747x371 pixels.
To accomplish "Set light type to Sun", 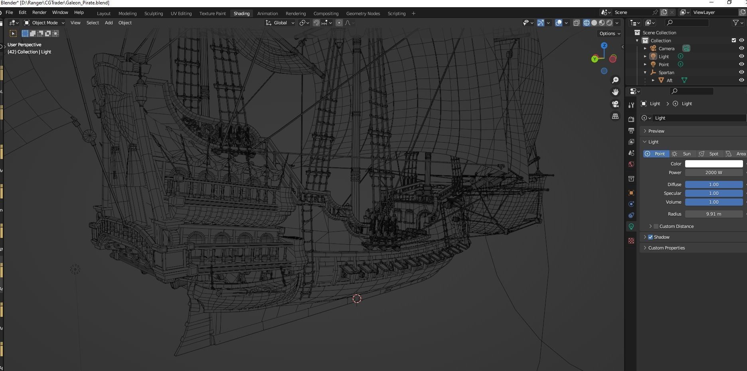I will pyautogui.click(x=683, y=154).
